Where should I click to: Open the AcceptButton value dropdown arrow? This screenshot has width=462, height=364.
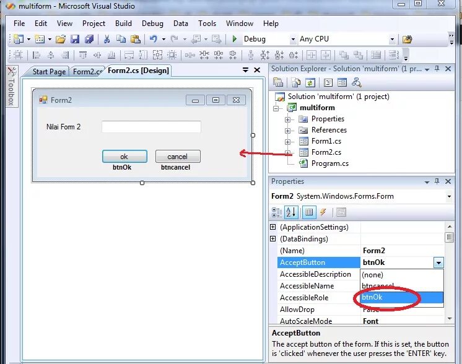coord(438,262)
